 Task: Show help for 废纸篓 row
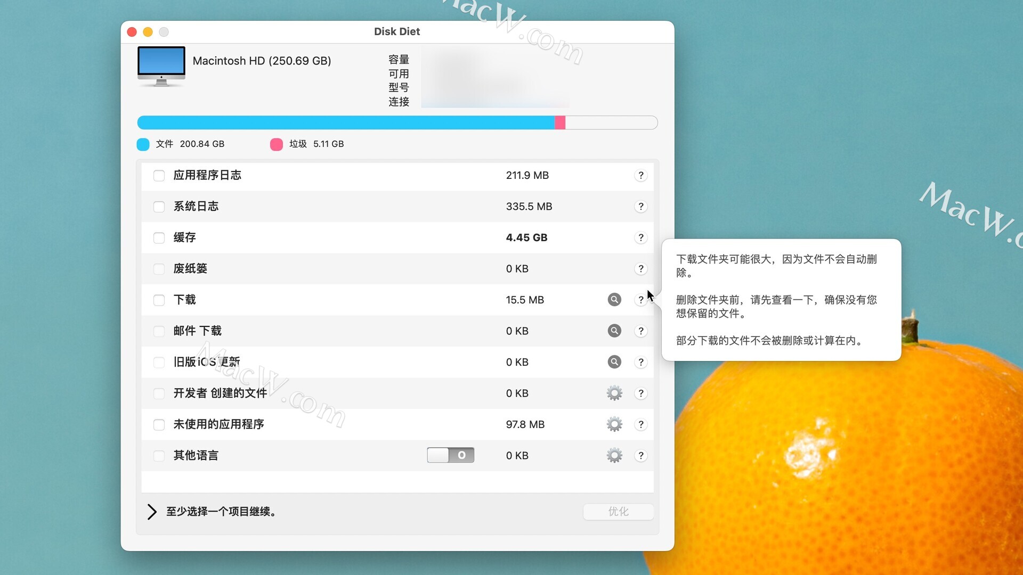pyautogui.click(x=641, y=269)
